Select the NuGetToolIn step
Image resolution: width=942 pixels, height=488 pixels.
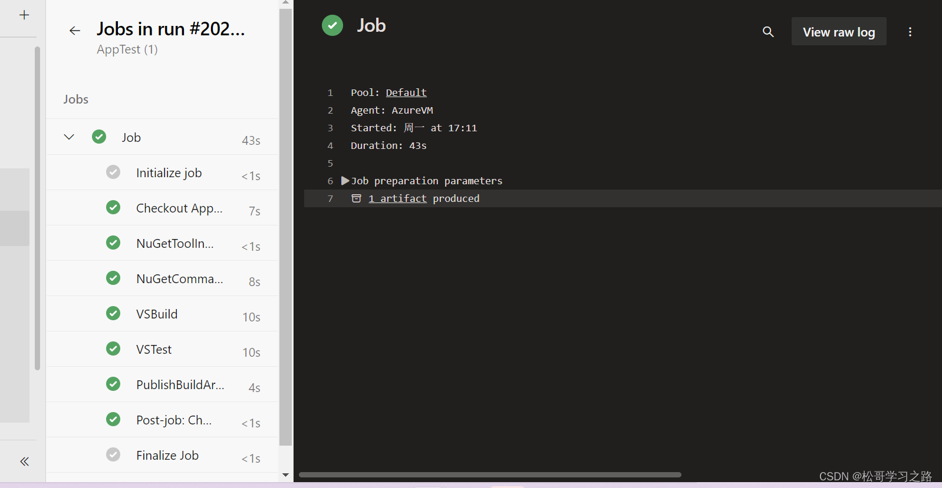tap(162, 243)
